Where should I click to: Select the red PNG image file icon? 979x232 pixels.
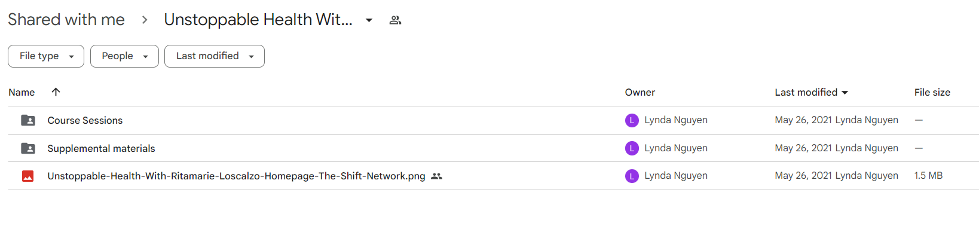coord(28,176)
